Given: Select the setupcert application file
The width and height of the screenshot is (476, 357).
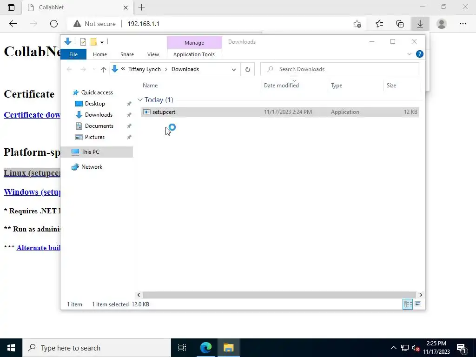Looking at the screenshot, I should tap(280, 112).
